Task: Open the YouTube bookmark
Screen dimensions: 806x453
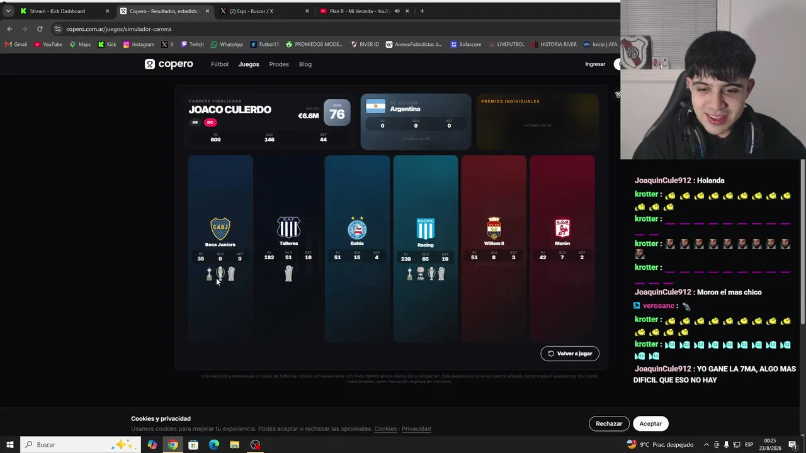Action: tap(48, 45)
